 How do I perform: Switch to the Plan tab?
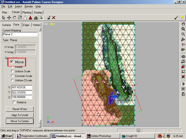tap(5, 12)
